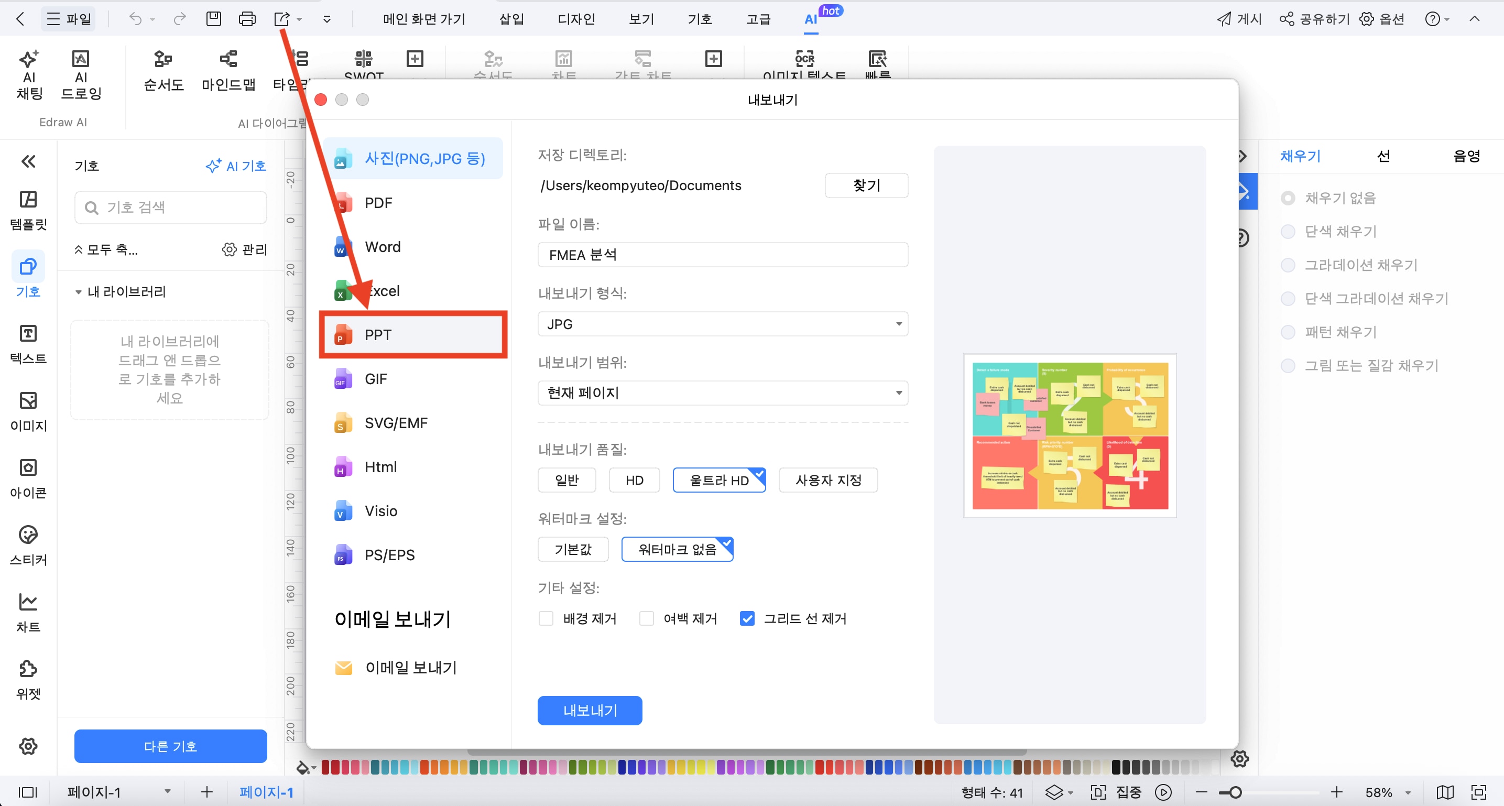Enable the 배경 제거 checkbox
Screen dimensions: 1504x806
tap(546, 618)
